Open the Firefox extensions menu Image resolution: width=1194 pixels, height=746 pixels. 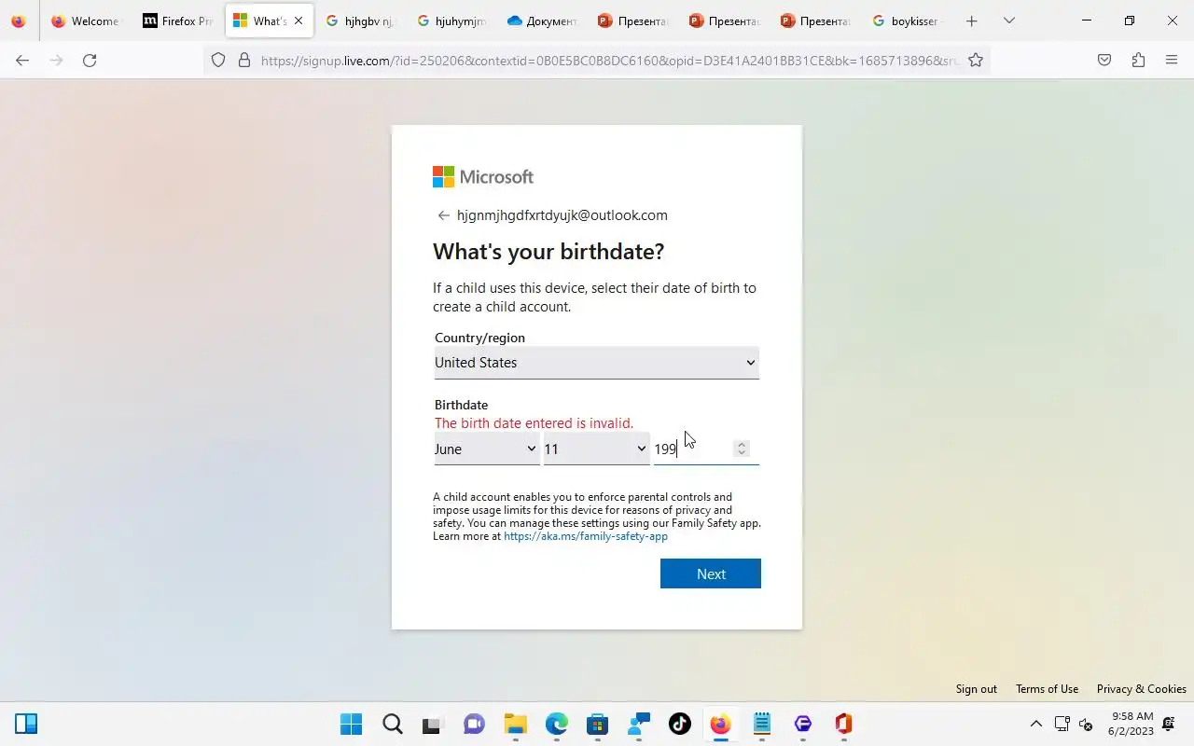pos(1138,60)
